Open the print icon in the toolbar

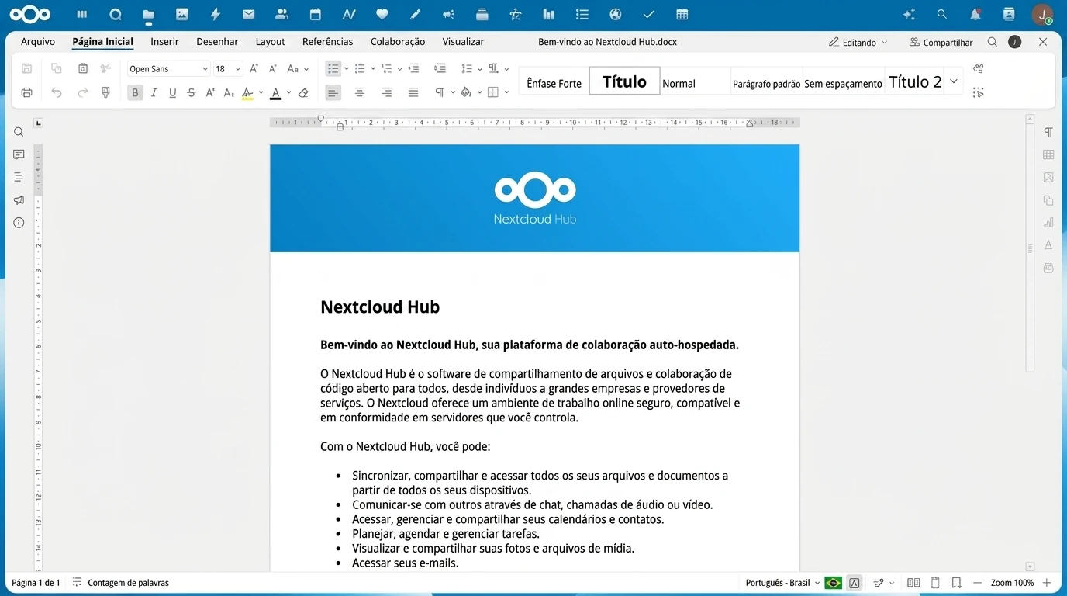[27, 92]
